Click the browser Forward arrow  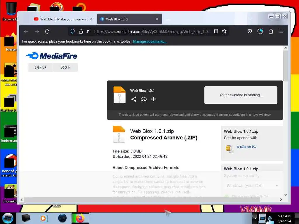37,32
